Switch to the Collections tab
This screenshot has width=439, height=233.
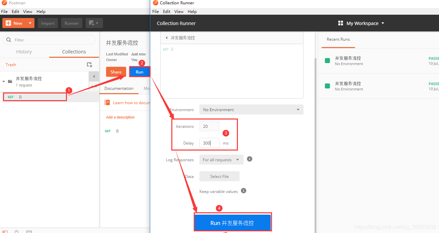[x=74, y=52]
